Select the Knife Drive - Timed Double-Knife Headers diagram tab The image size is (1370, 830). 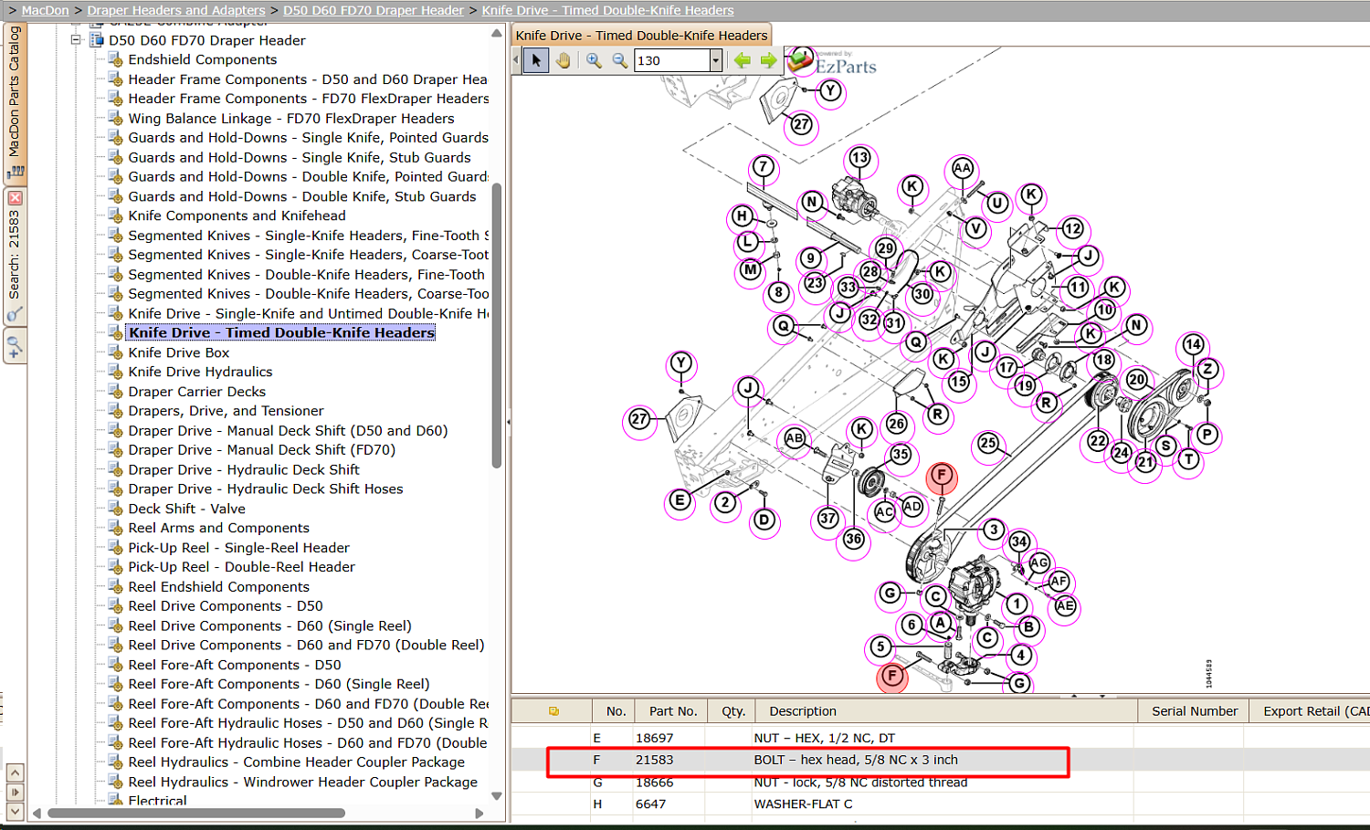[641, 36]
